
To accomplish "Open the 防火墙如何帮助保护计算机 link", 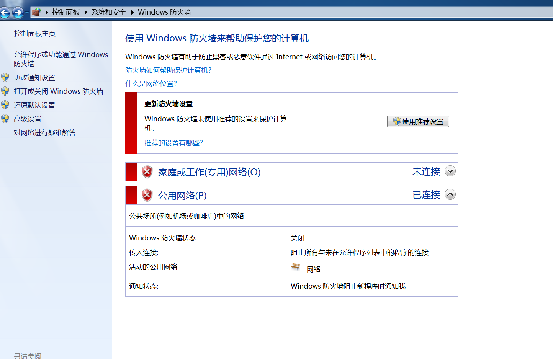I will (x=169, y=70).
